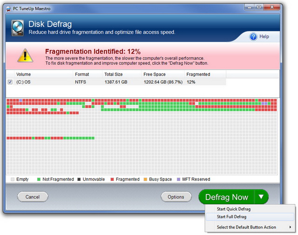The image size is (298, 235).
Task: Click the Fragmentation Identified: 12% heading
Action: (x=93, y=51)
